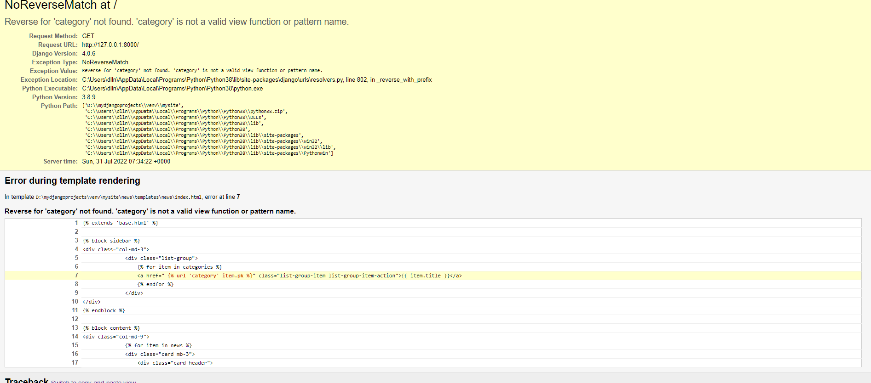Viewport: 871px width, 383px height.
Task: Click code line 5 div class list-group
Action: tap(162, 258)
